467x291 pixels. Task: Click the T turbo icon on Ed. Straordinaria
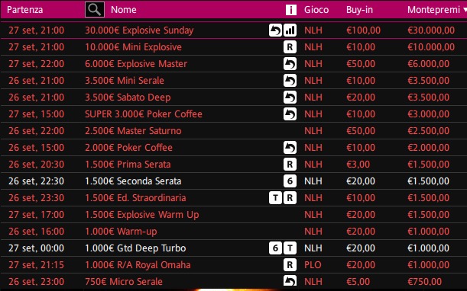click(275, 198)
